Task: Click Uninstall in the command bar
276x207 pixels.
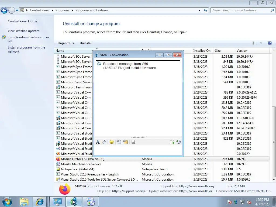Action: coord(86,43)
